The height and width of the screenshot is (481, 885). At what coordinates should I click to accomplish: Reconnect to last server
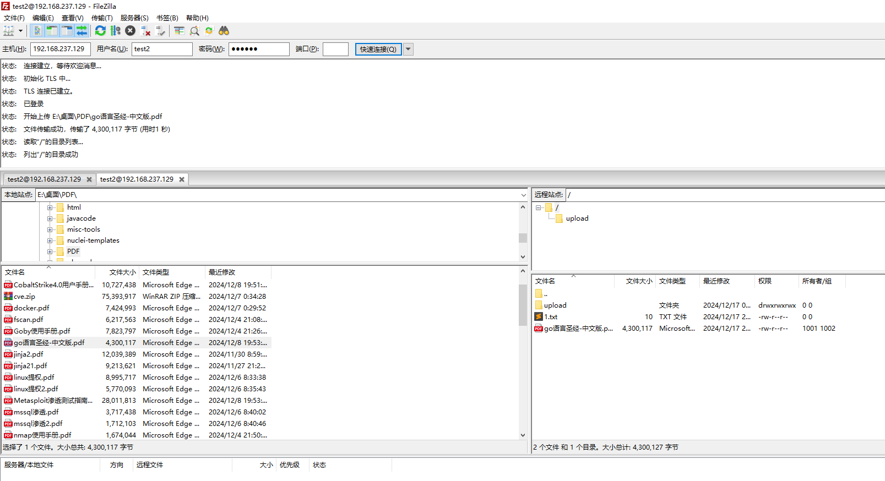pyautogui.click(x=160, y=31)
